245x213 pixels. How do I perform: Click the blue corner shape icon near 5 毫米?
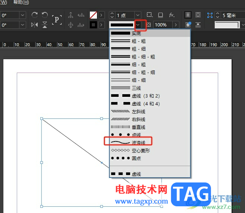(x=210, y=15)
